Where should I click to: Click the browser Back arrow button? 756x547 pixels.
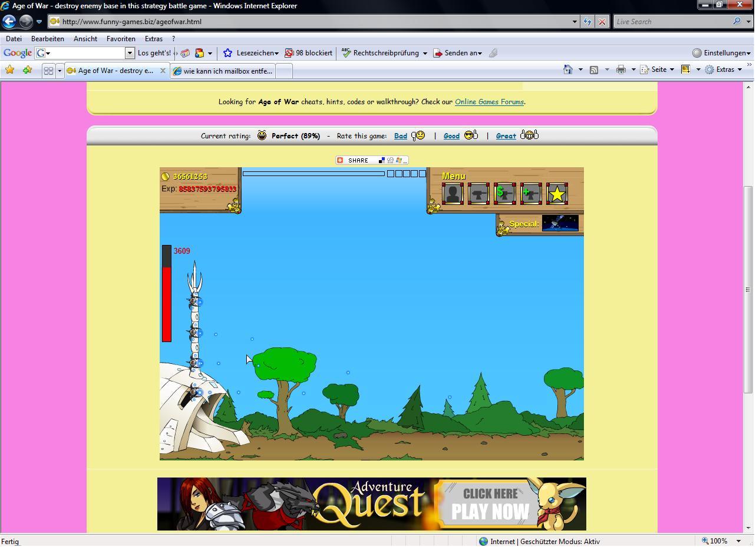[9, 22]
